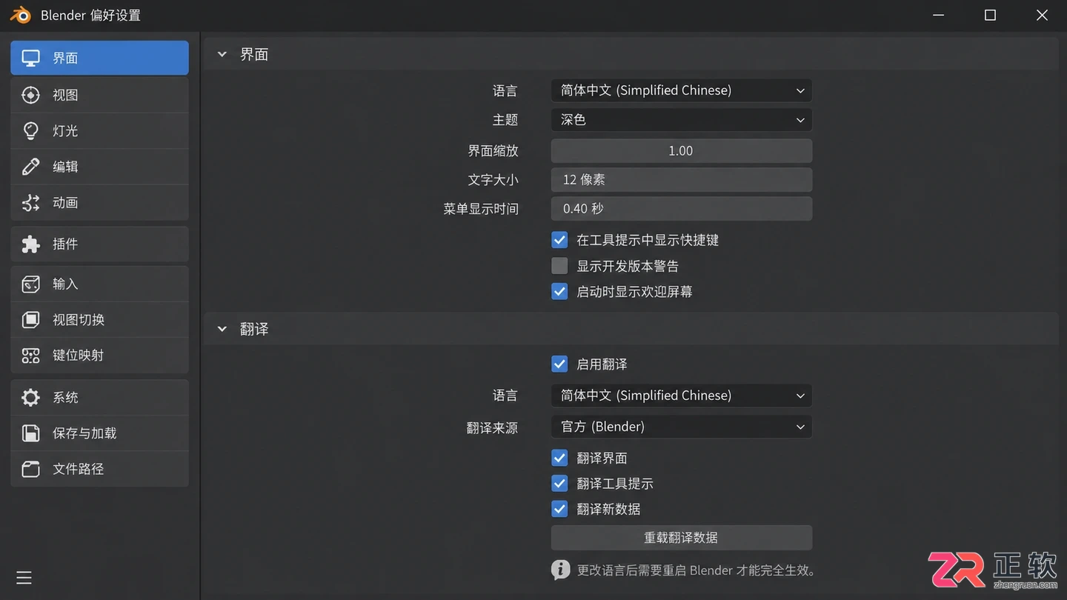Screen dimensions: 1067x600
Task: Open the 翻译来源 dropdown
Action: [682, 427]
